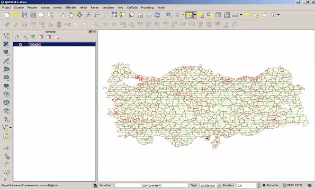Toggle the Görüntüle render checkbox
The width and height of the screenshot is (315, 190).
click(x=264, y=185)
